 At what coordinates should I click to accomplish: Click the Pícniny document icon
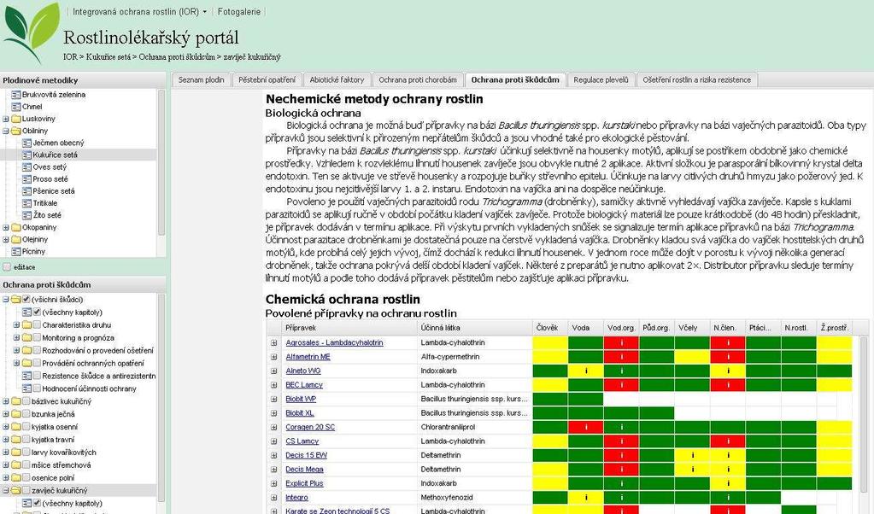click(x=16, y=251)
